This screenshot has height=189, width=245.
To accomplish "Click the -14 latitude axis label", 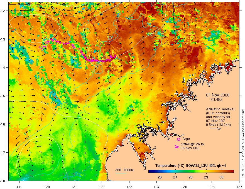I will coord(3,68).
